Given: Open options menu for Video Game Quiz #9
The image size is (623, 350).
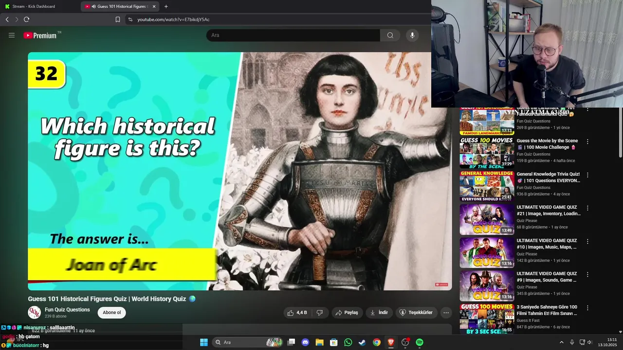Looking at the screenshot, I should click(x=587, y=274).
